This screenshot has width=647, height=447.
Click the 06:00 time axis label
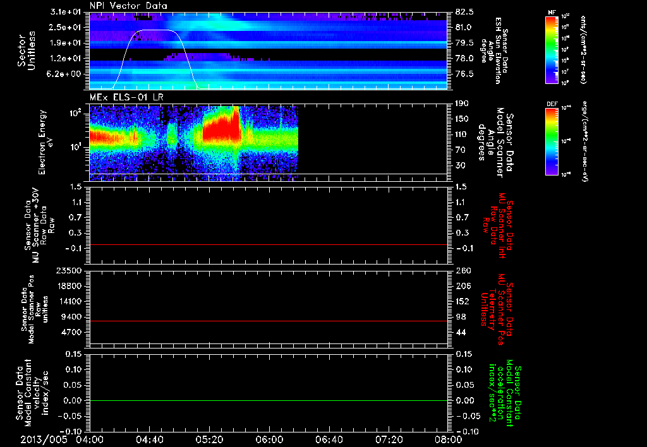[269, 439]
